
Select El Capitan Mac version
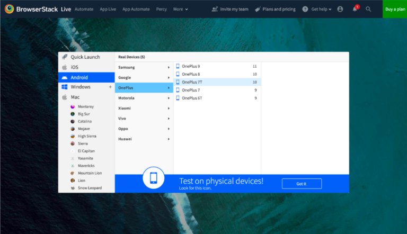86,151
